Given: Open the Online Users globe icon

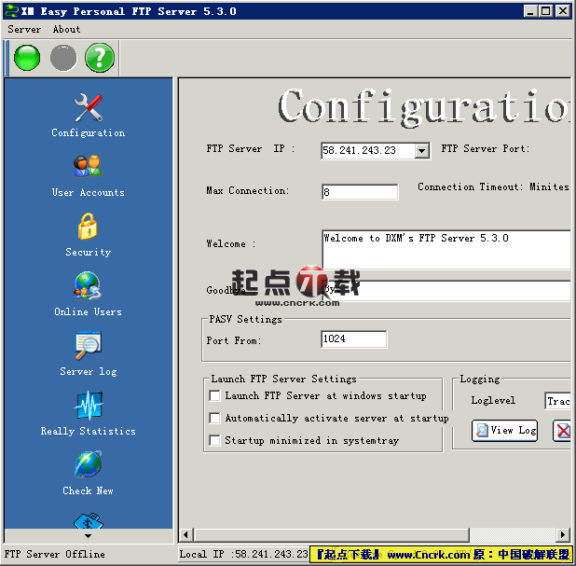Looking at the screenshot, I should pos(88,285).
